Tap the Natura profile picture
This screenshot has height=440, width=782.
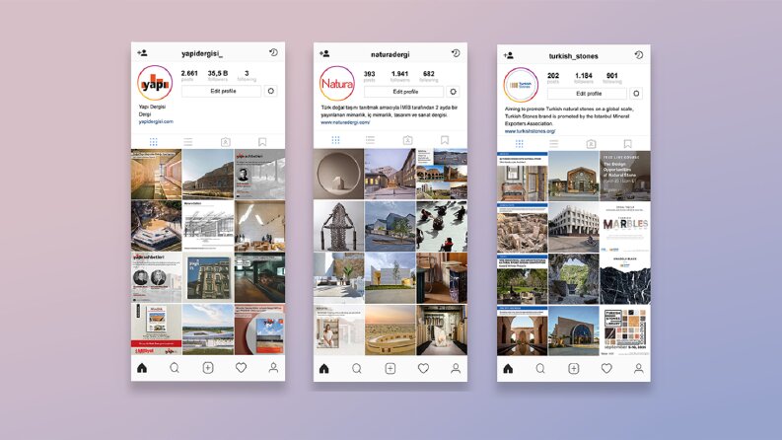click(x=337, y=84)
